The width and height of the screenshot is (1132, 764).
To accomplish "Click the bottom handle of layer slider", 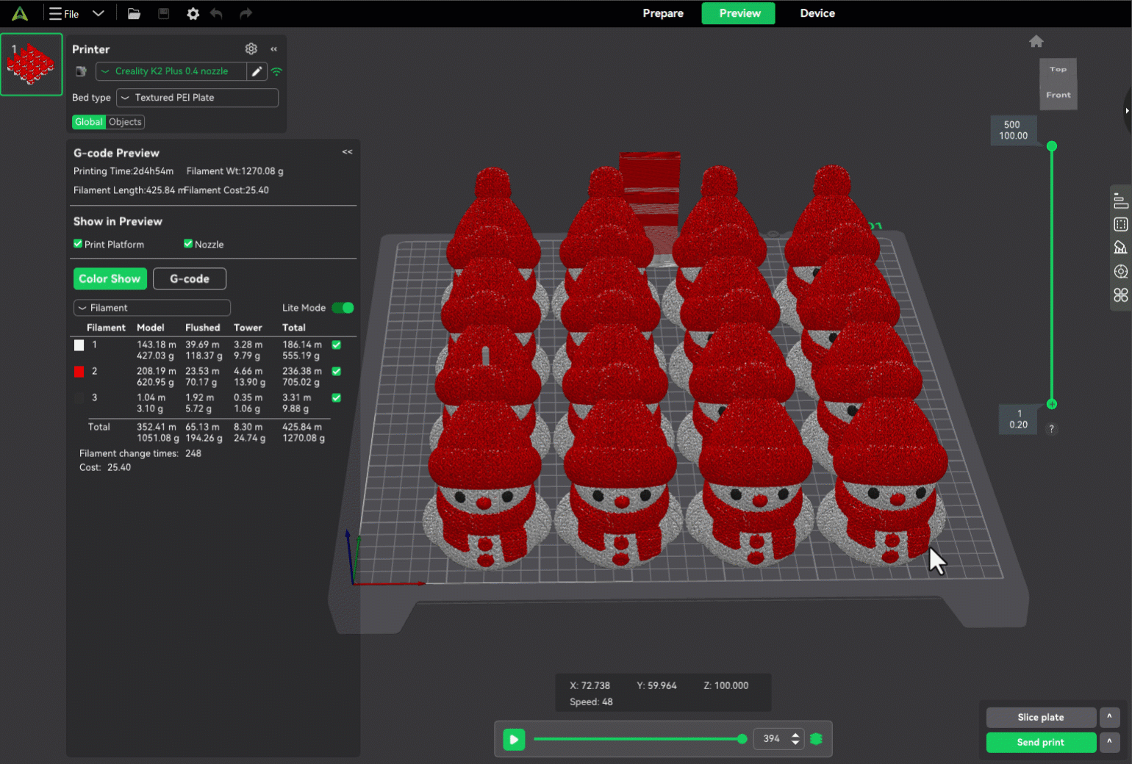I will point(1052,404).
